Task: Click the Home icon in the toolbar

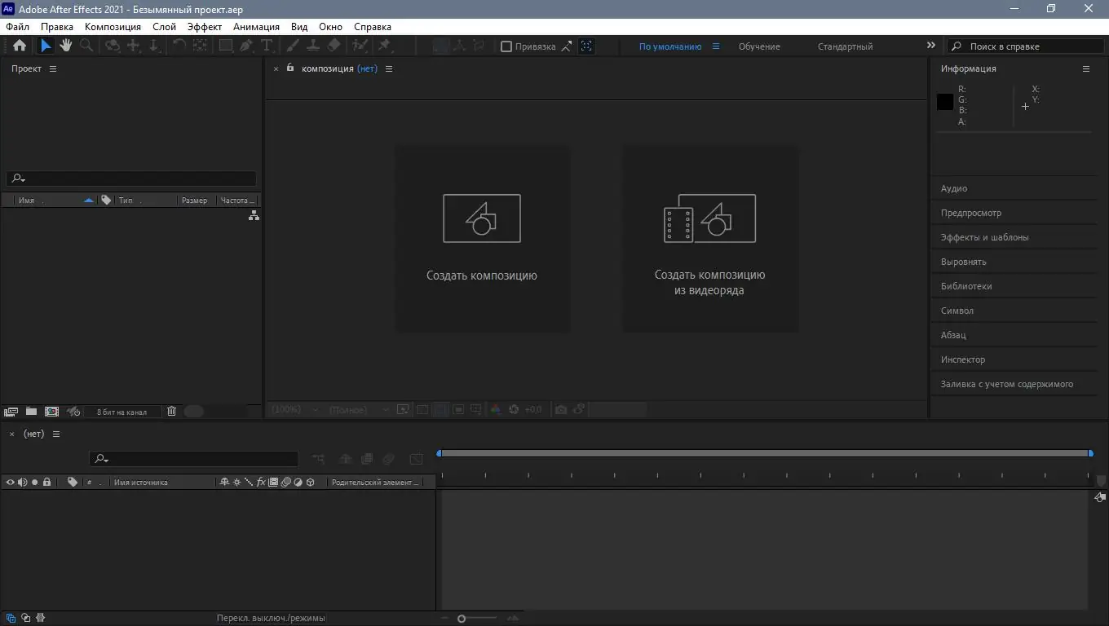Action: point(18,46)
